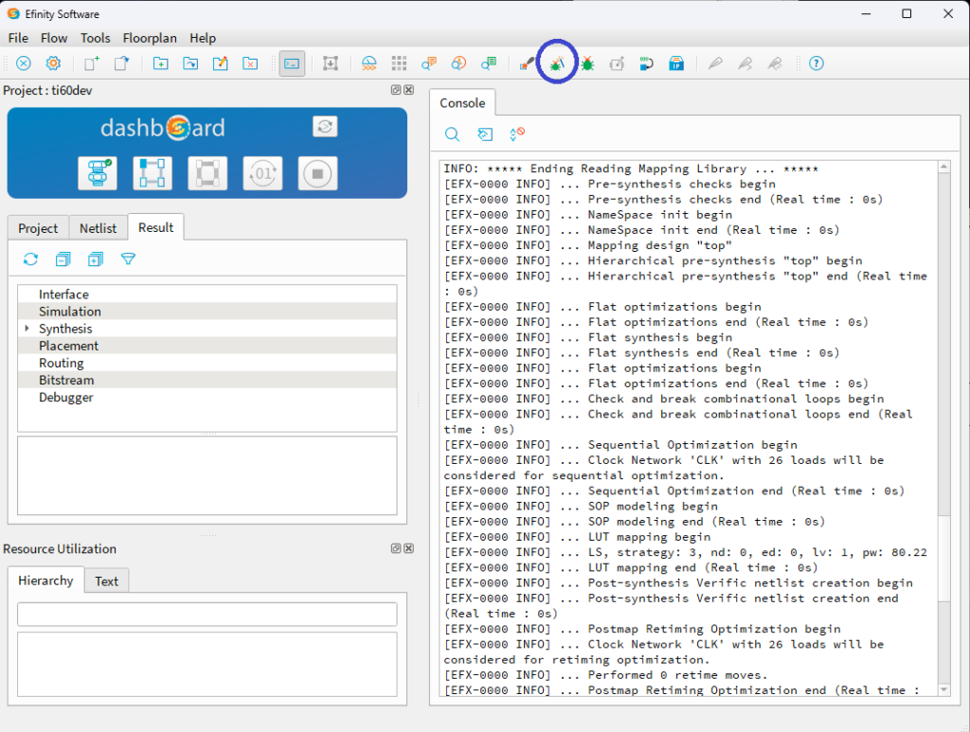This screenshot has height=732, width=970.
Task: Click the dashboard stop button
Action: click(x=317, y=173)
